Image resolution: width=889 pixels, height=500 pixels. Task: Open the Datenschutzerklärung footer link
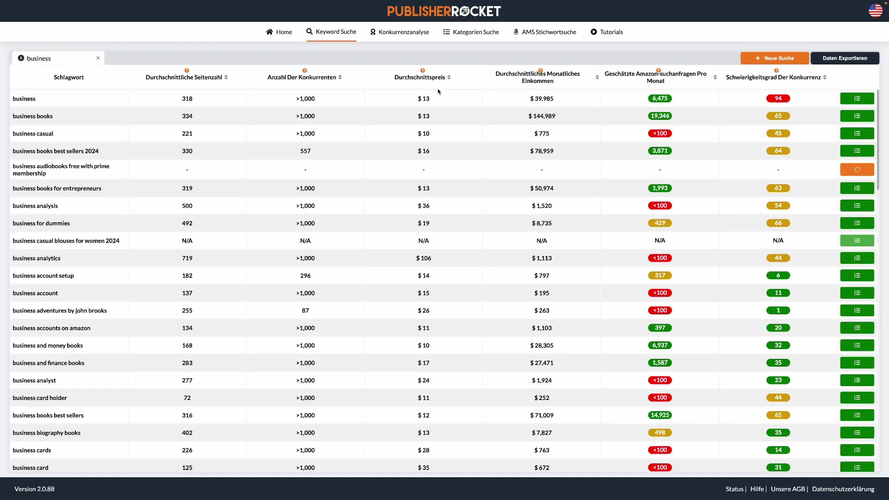[x=843, y=489]
